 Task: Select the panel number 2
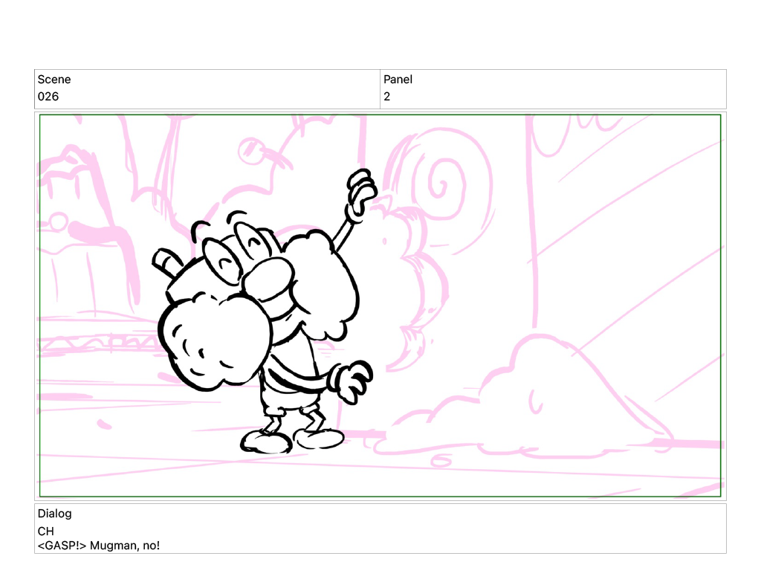pos(387,97)
